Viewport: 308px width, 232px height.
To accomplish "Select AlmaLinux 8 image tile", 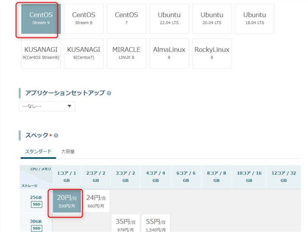I will point(169,54).
